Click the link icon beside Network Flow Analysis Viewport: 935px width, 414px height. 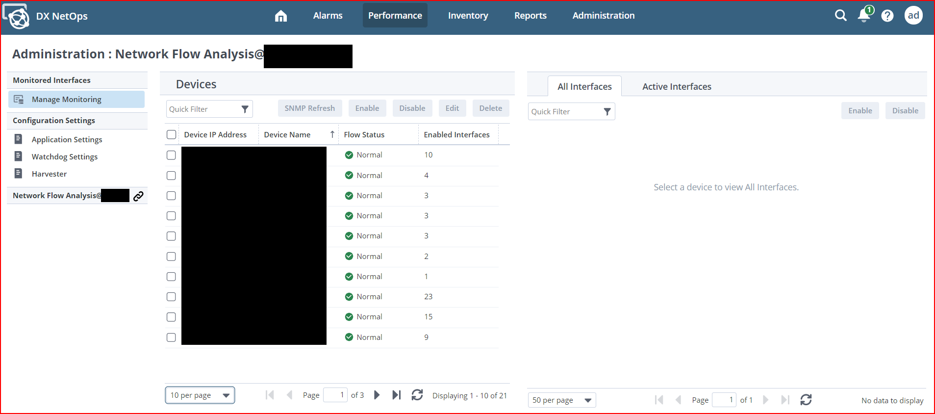pos(139,196)
